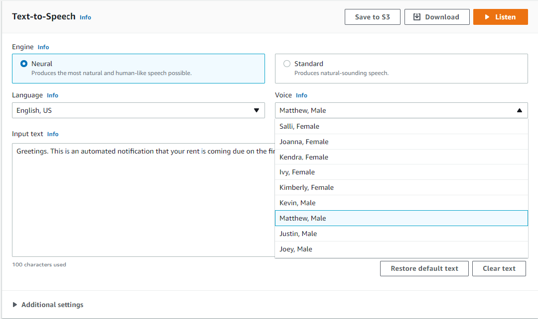Expand the Additional settings section

pyautogui.click(x=48, y=305)
